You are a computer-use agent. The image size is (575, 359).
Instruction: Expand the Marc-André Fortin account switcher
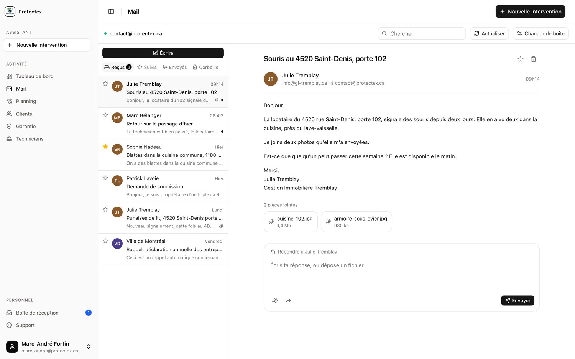pyautogui.click(x=89, y=347)
